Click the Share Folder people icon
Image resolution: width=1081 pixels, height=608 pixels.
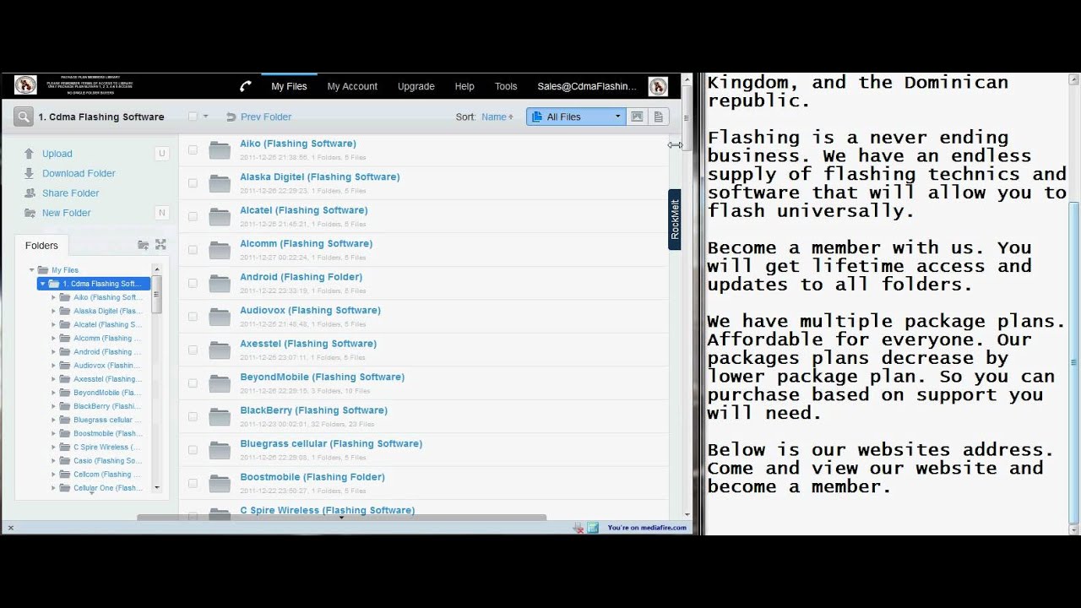click(x=30, y=193)
